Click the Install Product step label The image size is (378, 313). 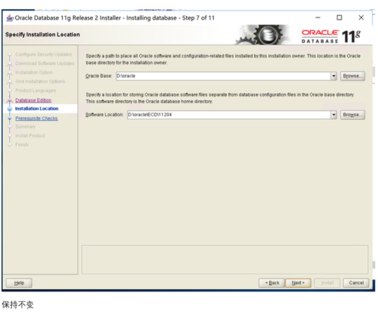pyautogui.click(x=30, y=136)
